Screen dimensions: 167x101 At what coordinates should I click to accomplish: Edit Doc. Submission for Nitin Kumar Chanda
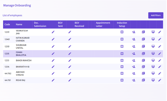53,39
